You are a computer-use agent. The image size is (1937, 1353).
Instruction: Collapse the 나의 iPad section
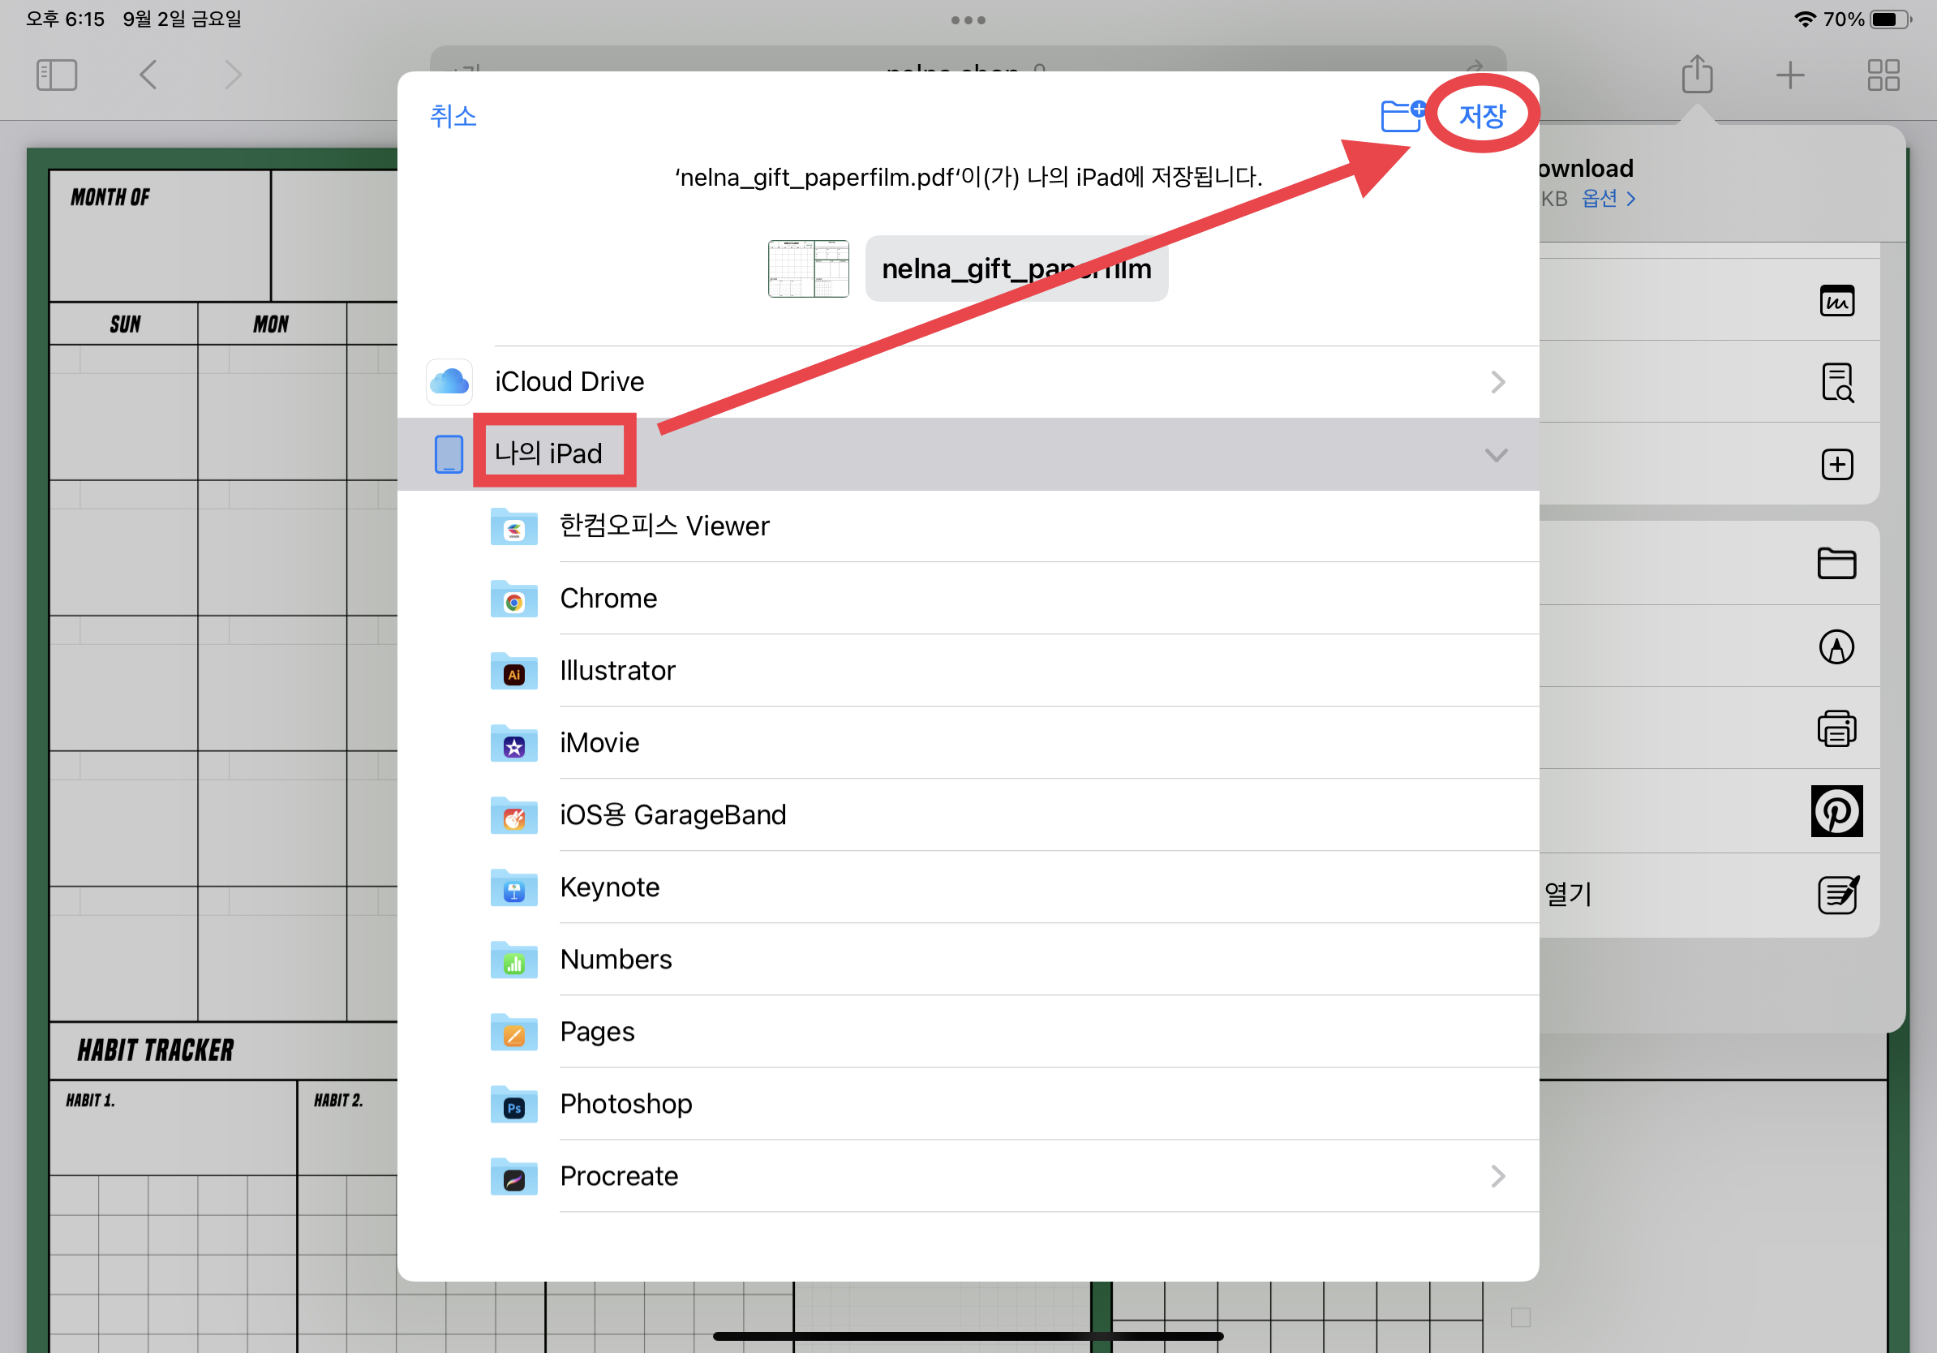click(x=1495, y=455)
